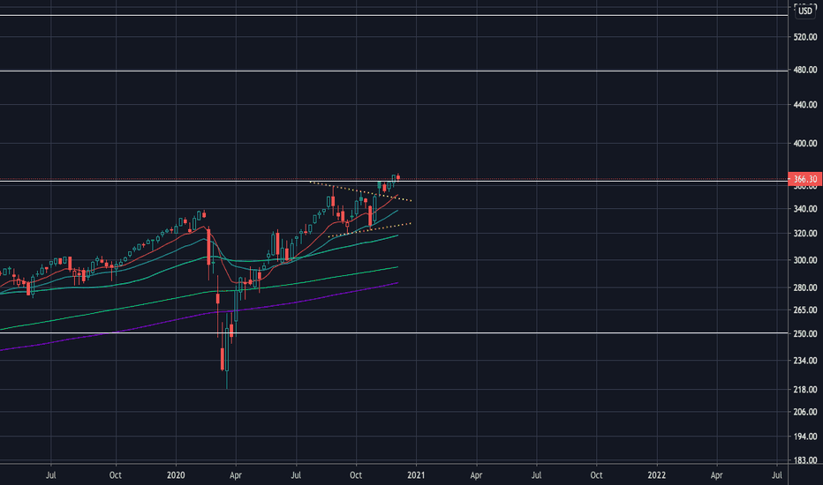Click the 2022 label on time axis
This screenshot has width=823, height=485.
pos(657,475)
